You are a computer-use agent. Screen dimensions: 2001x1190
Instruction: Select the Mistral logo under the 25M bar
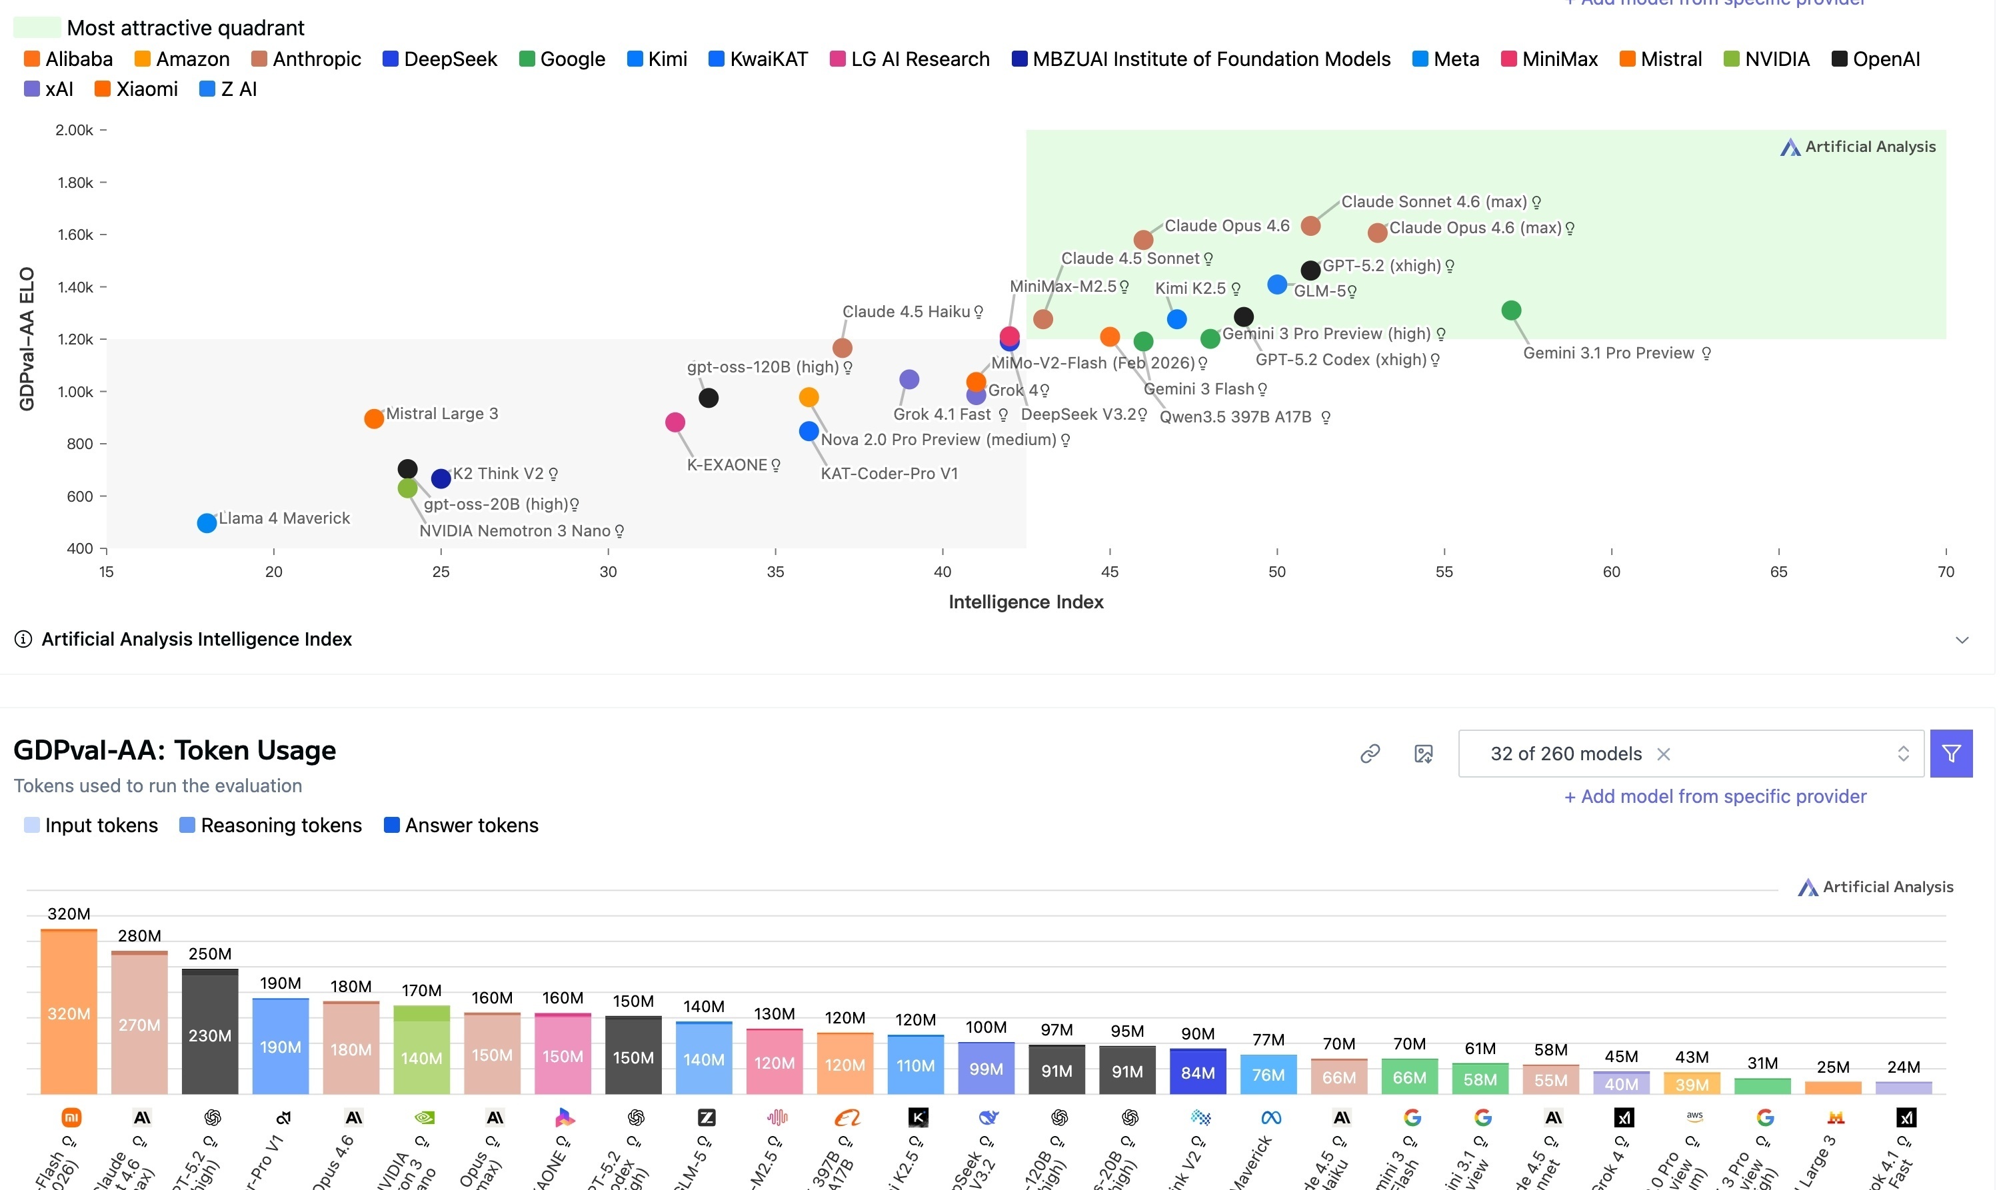pos(1835,1117)
